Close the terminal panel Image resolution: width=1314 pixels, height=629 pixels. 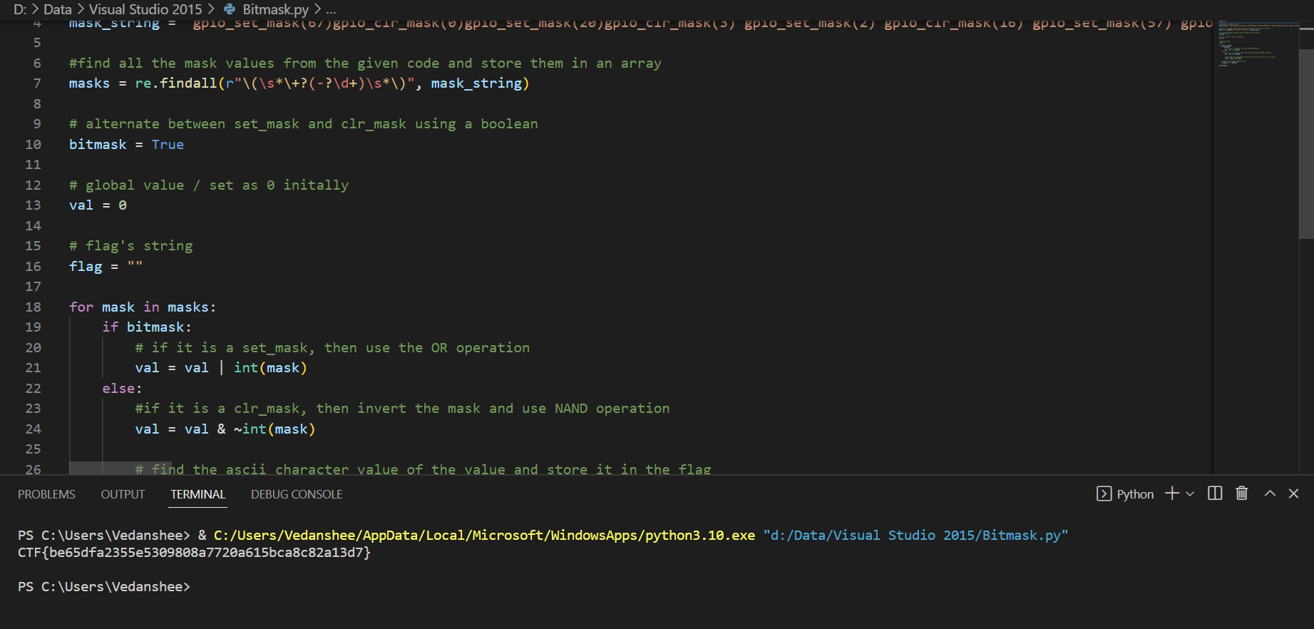pos(1294,494)
